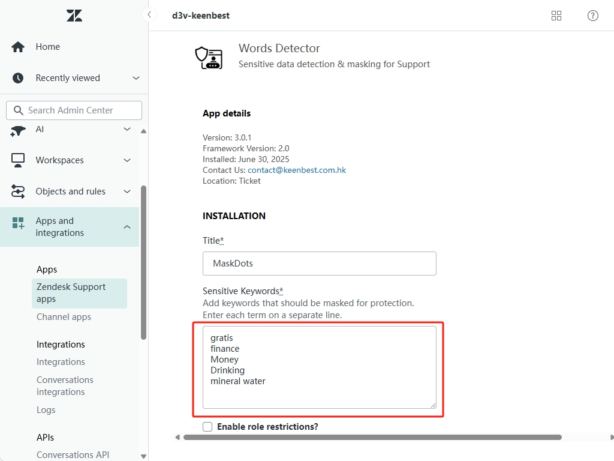
Task: Click the Zendesk logo icon
Action: pos(74,16)
